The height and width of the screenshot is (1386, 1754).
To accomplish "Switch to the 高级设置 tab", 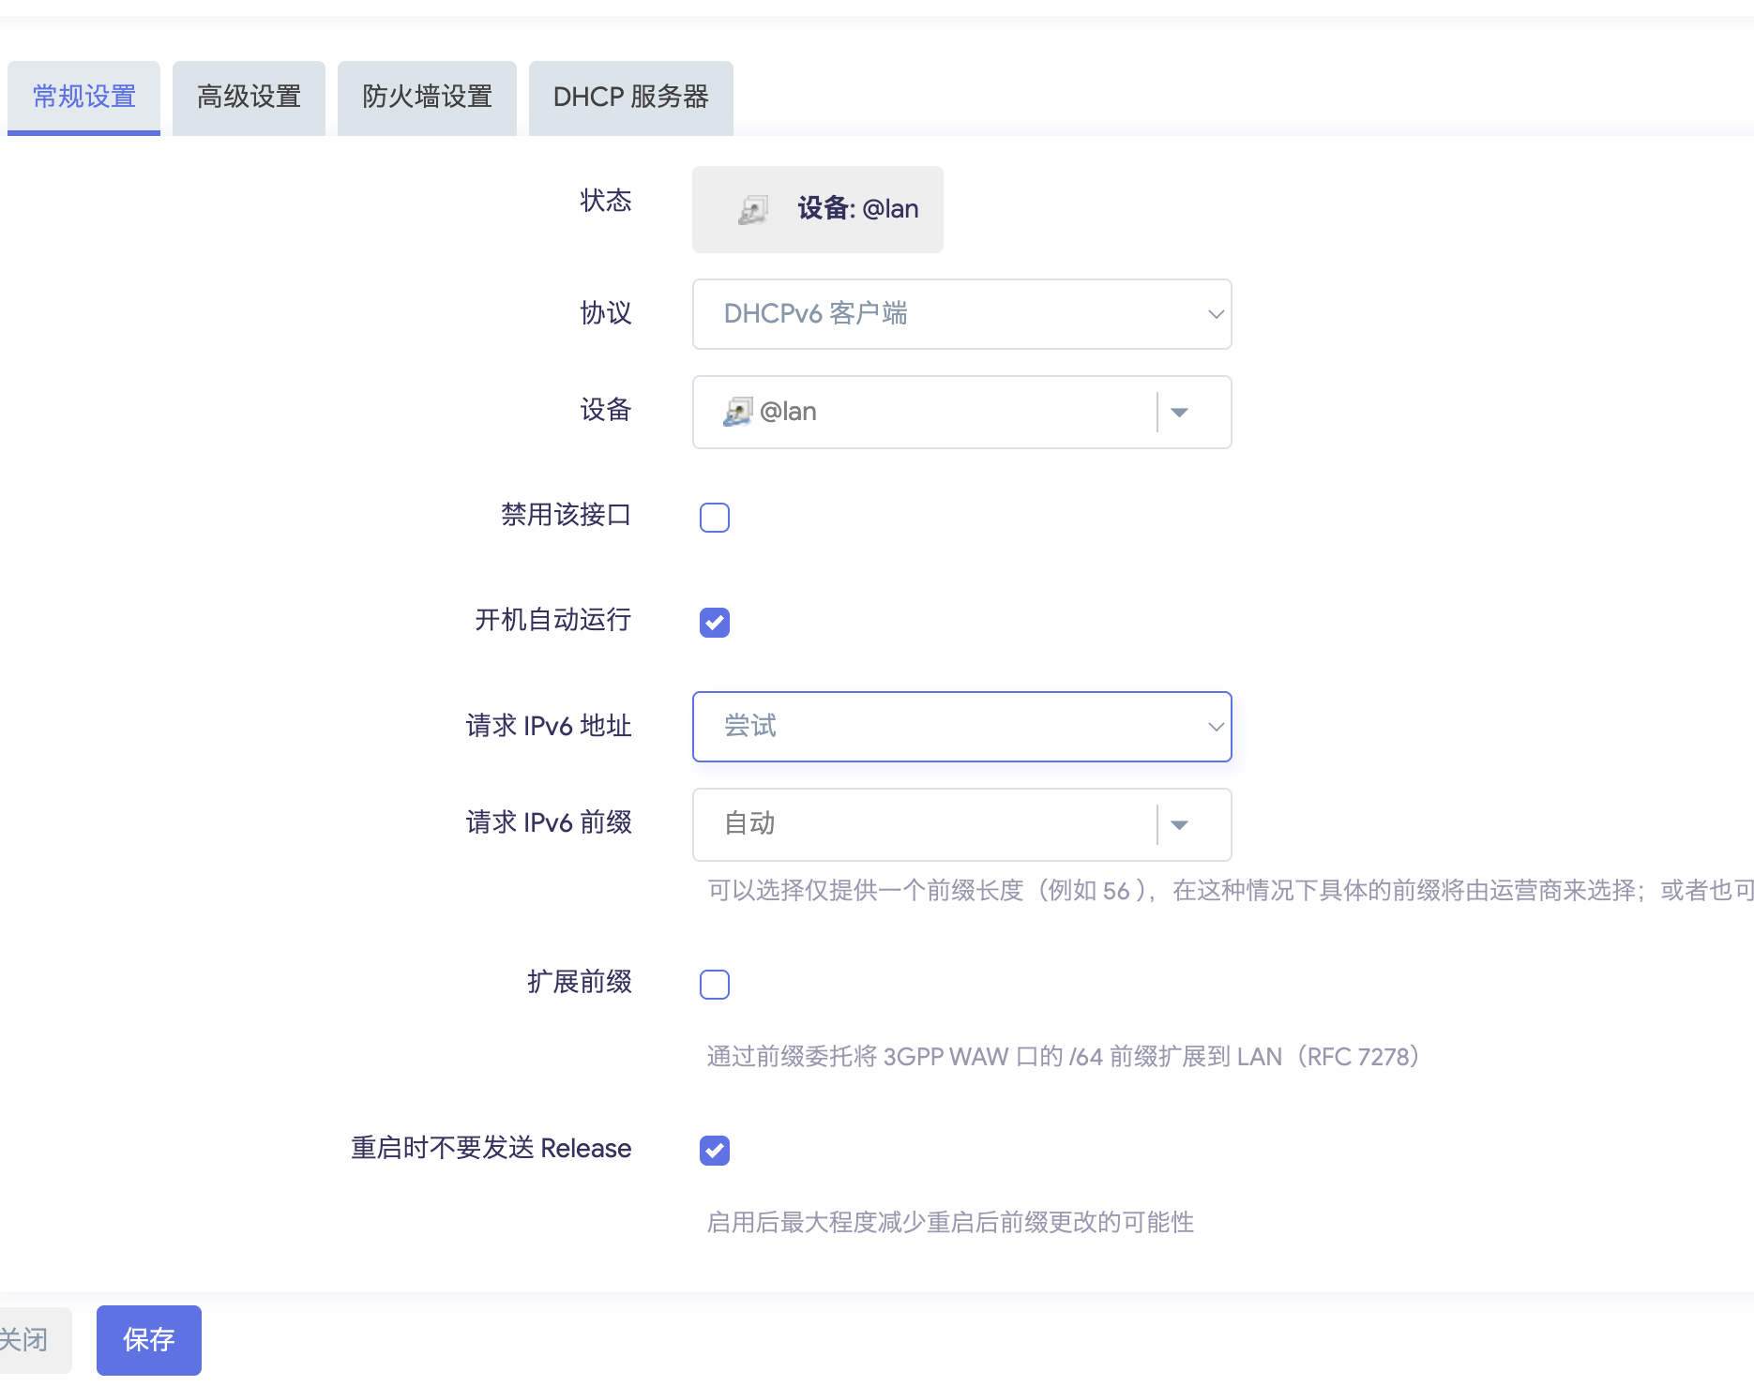I will (x=249, y=98).
